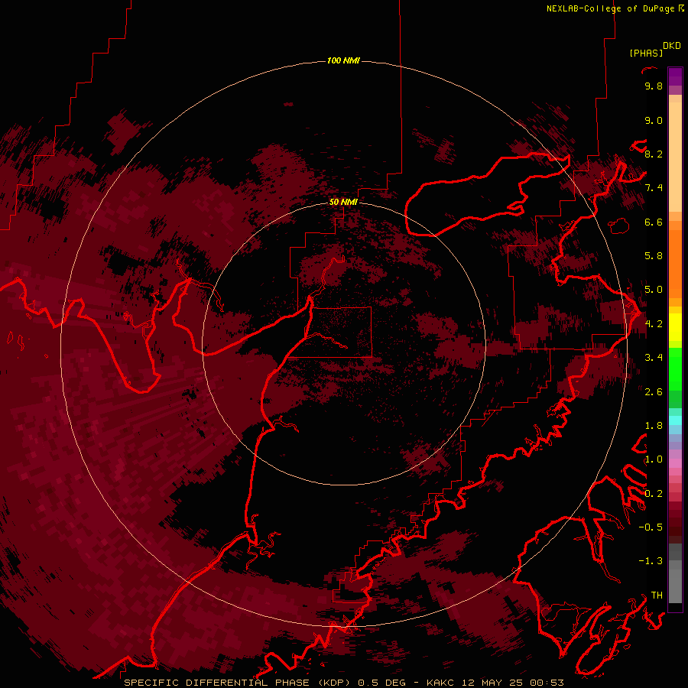This screenshot has height=688, width=688.
Task: Pick the light peach segment of the color scale
Action: (675, 157)
